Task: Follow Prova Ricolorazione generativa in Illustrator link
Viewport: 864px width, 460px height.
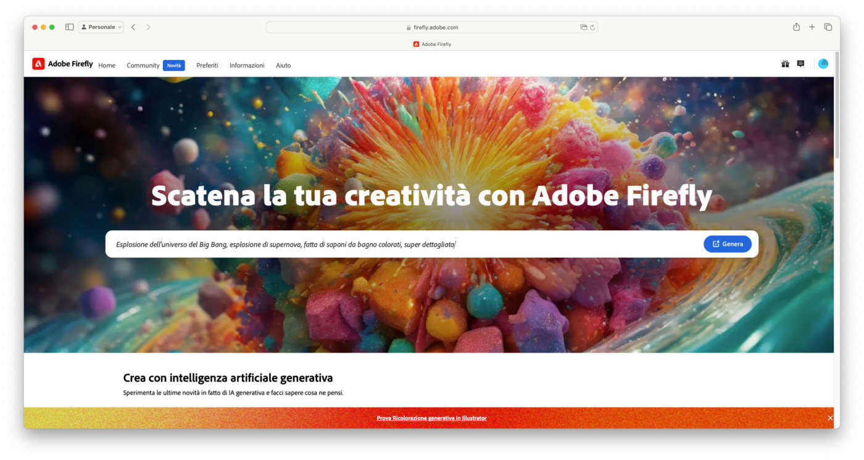Action: pyautogui.click(x=431, y=418)
